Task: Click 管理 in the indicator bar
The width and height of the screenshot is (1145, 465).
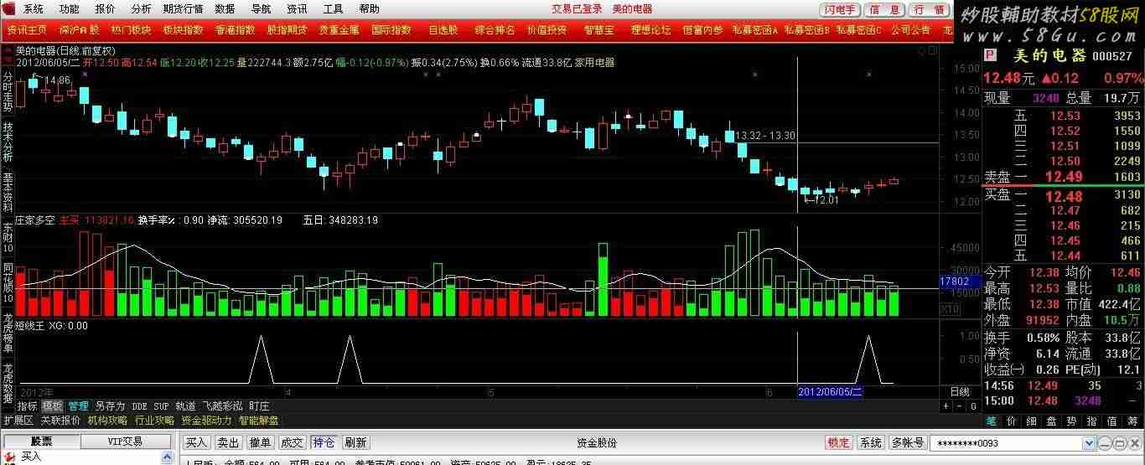Action: point(78,406)
